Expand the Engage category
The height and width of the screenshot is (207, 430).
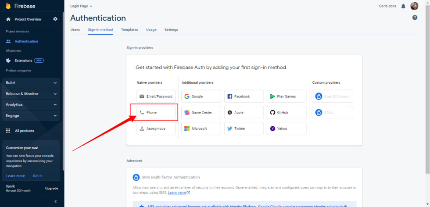31,116
